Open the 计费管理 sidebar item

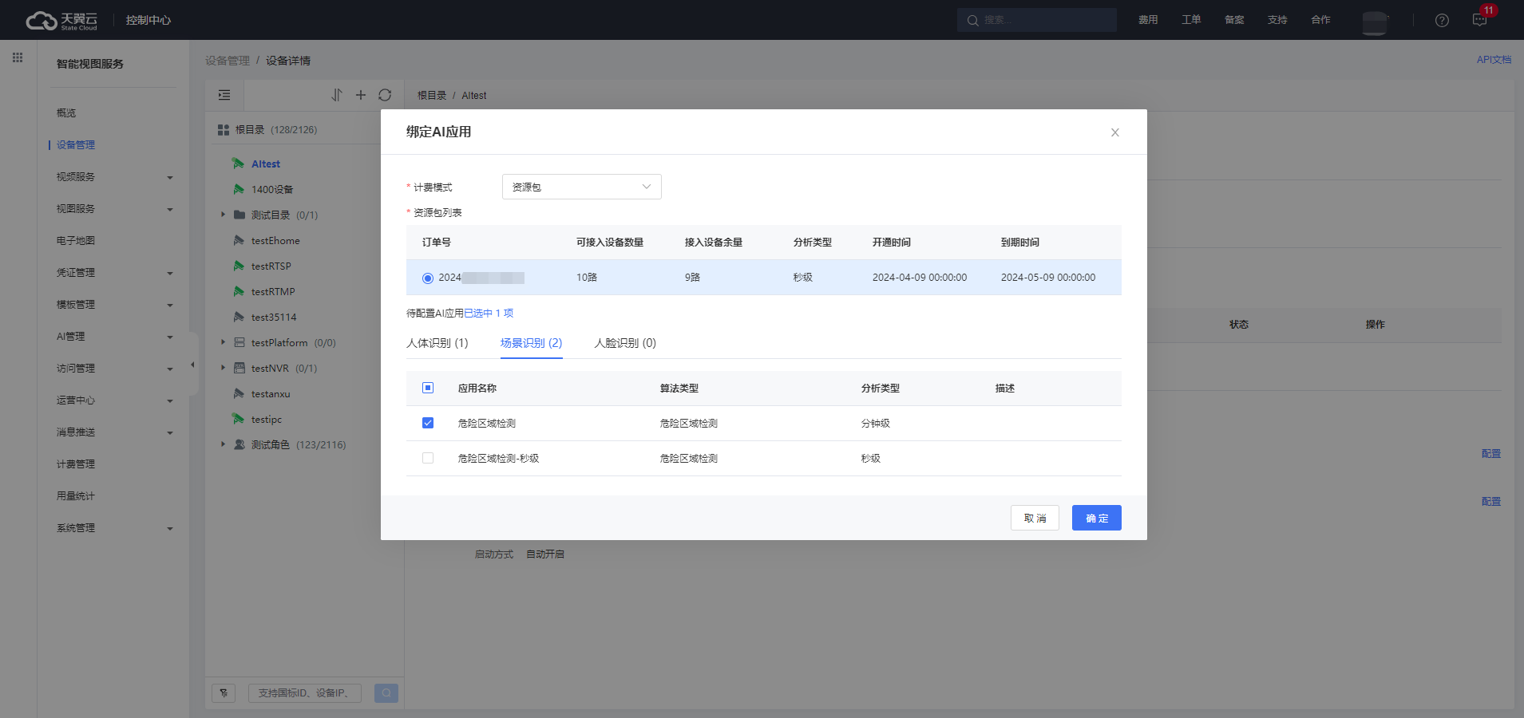(76, 464)
